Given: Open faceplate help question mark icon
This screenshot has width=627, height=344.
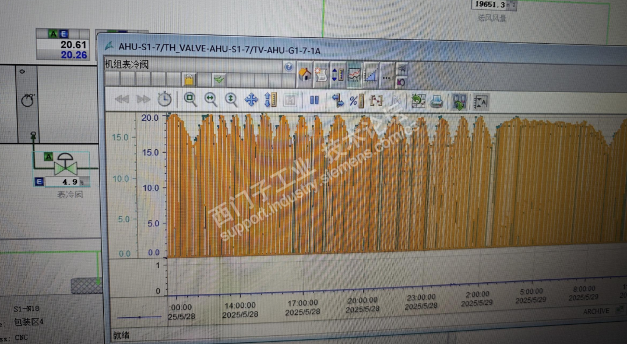Looking at the screenshot, I should [x=288, y=67].
